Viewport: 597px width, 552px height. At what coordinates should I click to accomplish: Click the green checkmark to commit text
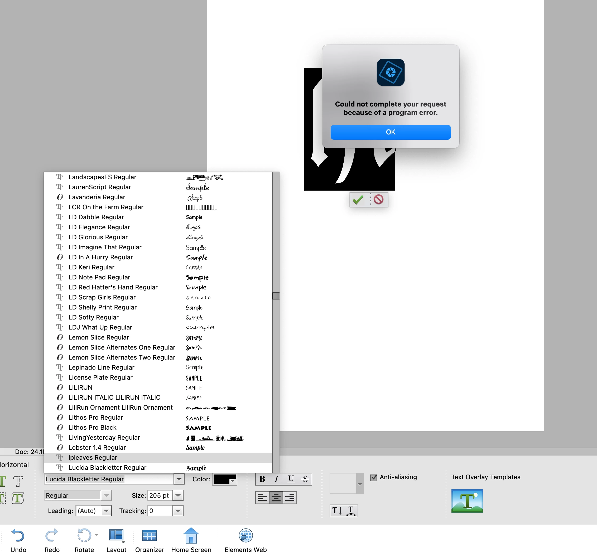tap(358, 200)
